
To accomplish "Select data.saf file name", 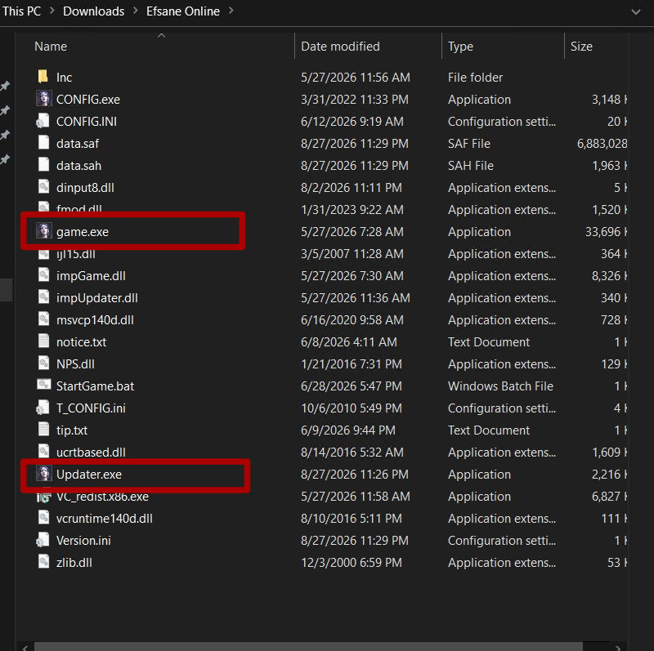I will click(78, 144).
